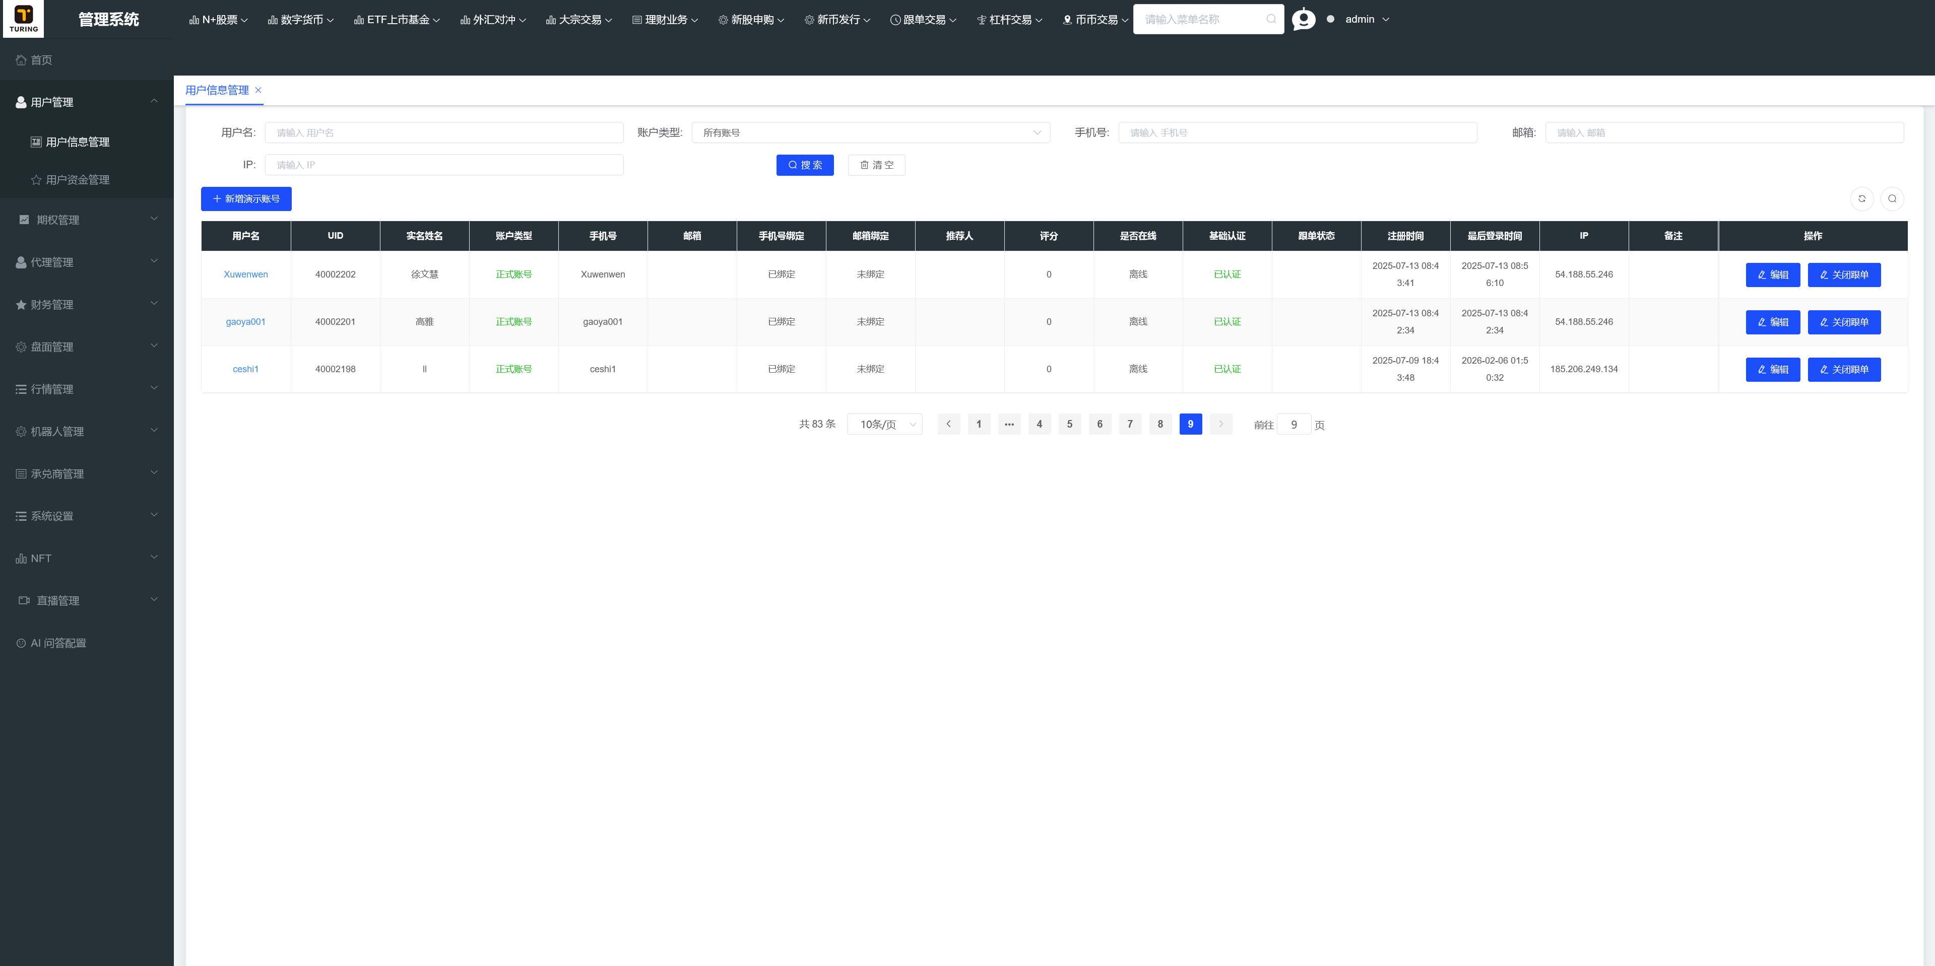Open the 数字货币 top menu
This screenshot has height=966, width=1935.
pos(300,20)
